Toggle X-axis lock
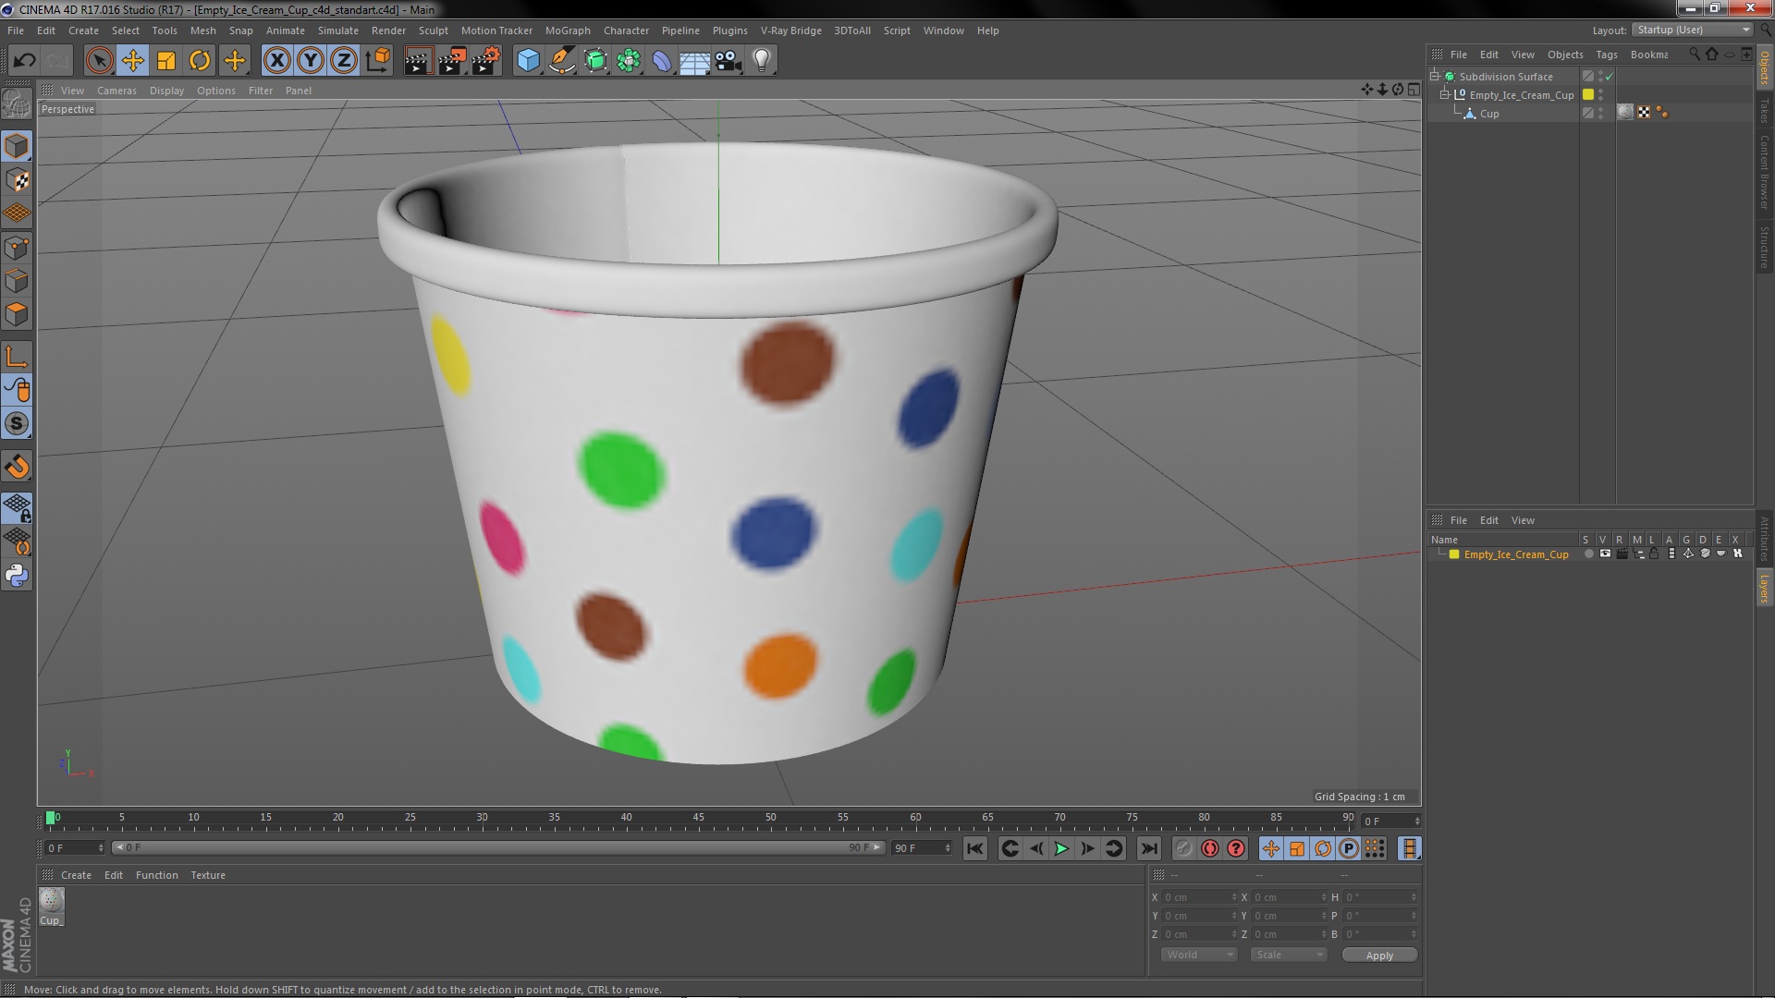Viewport: 1775px width, 998px height. click(x=276, y=61)
